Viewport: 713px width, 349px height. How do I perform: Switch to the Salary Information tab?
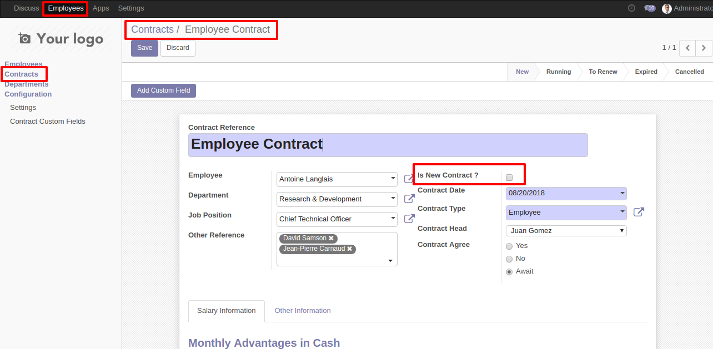[x=227, y=311]
